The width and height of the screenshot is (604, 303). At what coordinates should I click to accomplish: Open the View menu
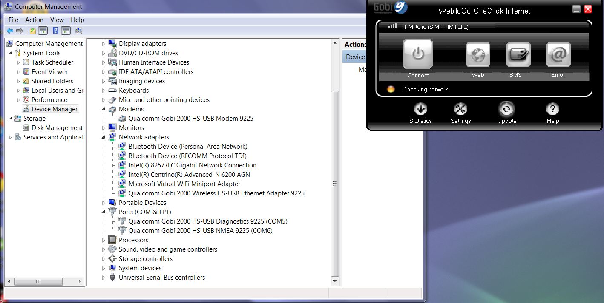pyautogui.click(x=57, y=20)
